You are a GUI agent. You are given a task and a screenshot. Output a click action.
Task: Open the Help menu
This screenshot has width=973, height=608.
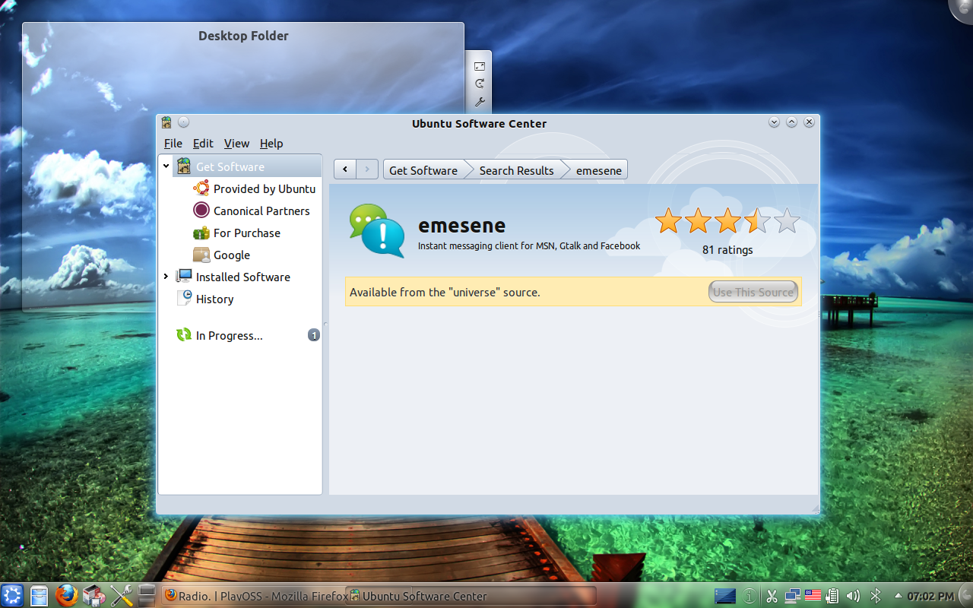pos(271,144)
